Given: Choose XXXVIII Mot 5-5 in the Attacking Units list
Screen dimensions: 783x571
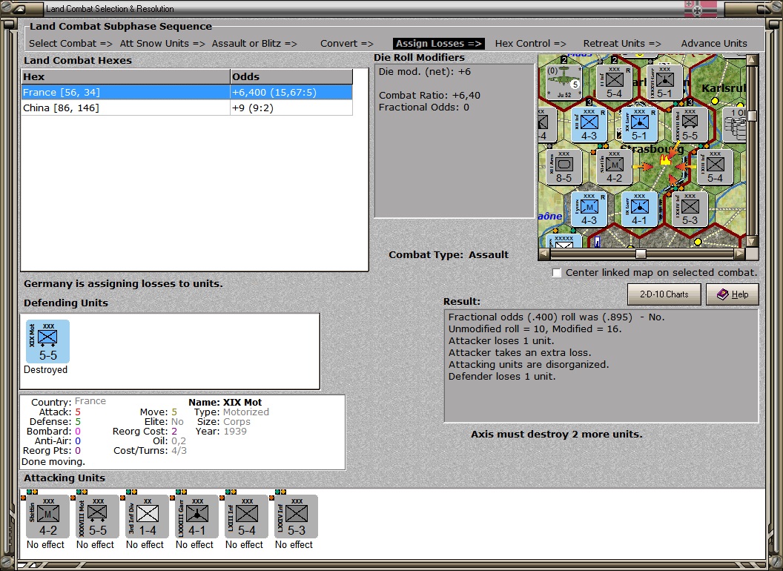Looking at the screenshot, I should click(x=97, y=517).
